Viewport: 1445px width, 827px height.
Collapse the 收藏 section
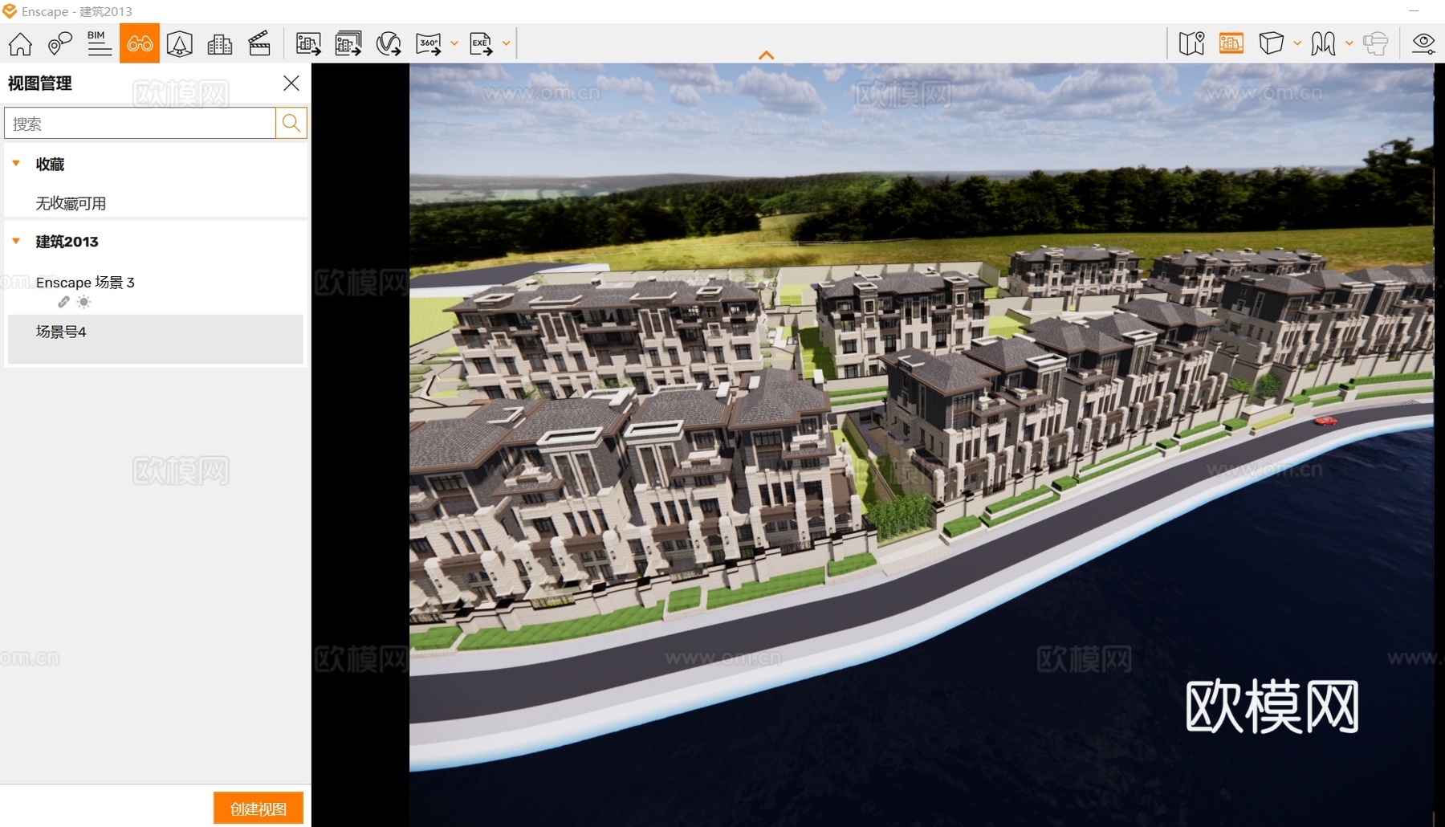(x=16, y=163)
